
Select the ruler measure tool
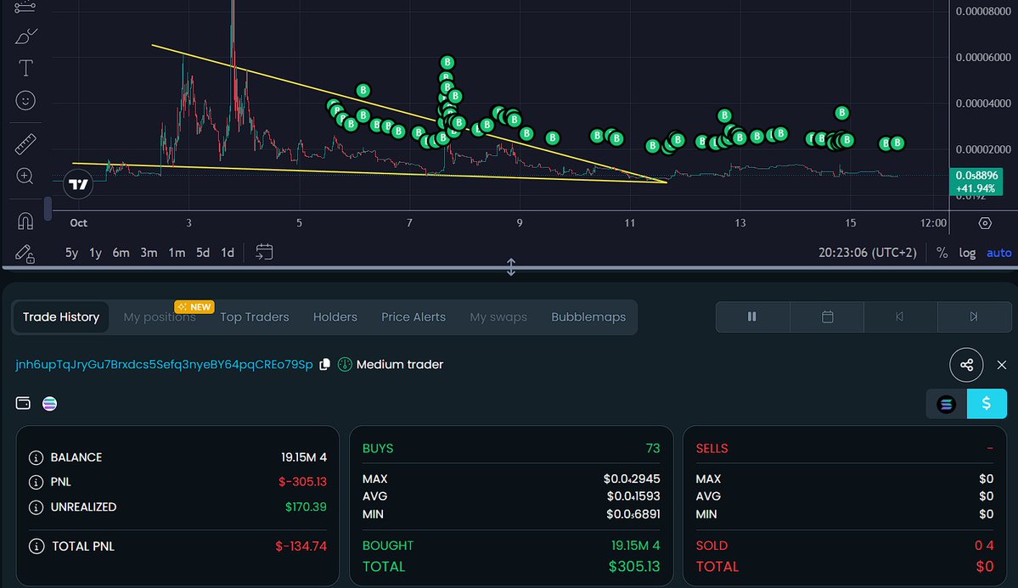(25, 143)
